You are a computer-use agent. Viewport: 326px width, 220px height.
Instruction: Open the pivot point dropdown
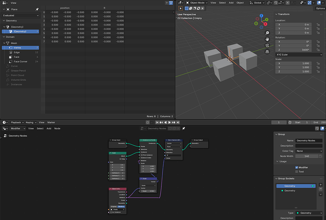(269, 3)
